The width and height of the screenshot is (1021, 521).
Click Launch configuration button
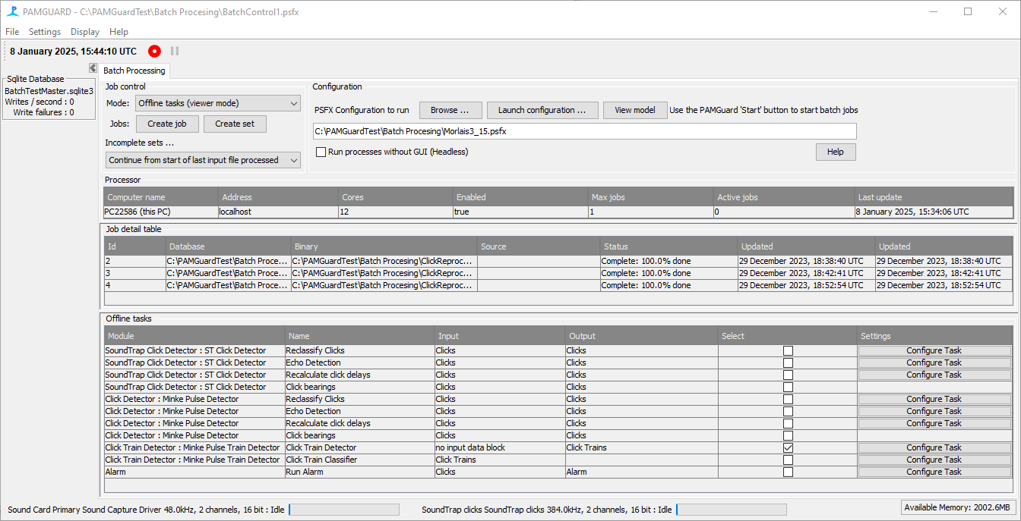pos(542,110)
